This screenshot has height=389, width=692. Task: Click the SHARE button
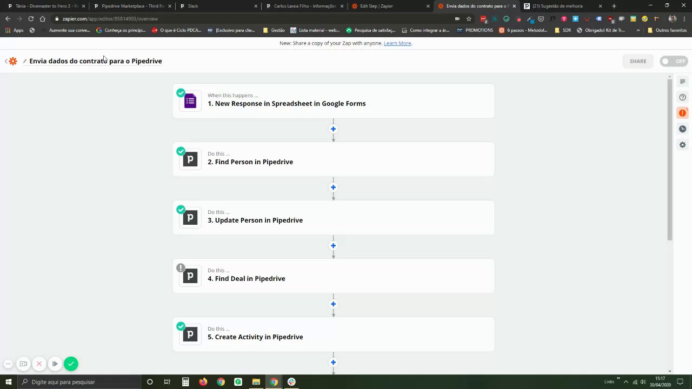point(638,61)
